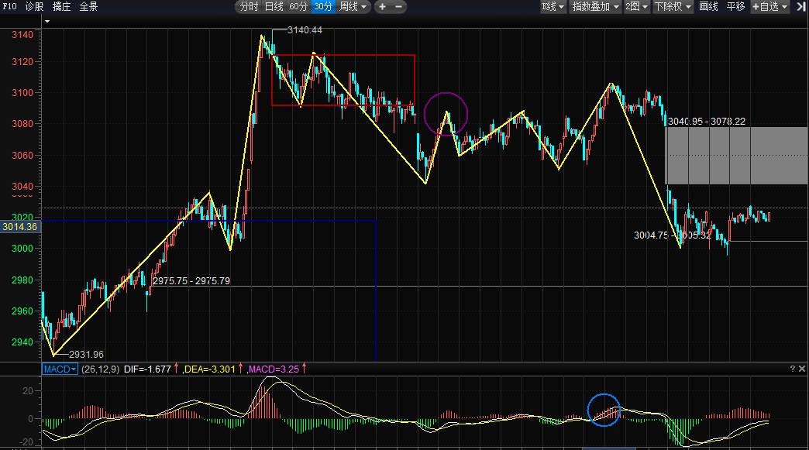Click the -20 mark on MACD axis
This screenshot has height=450, width=809.
[26, 441]
